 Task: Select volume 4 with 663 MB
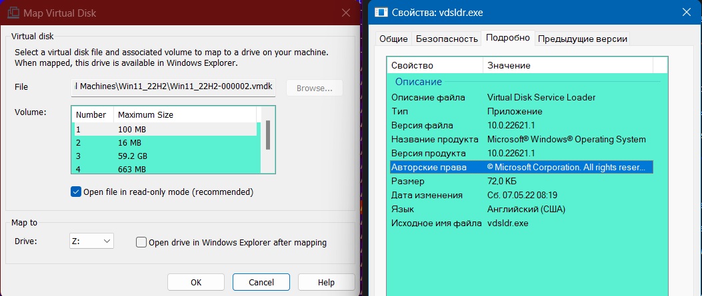click(x=165, y=169)
